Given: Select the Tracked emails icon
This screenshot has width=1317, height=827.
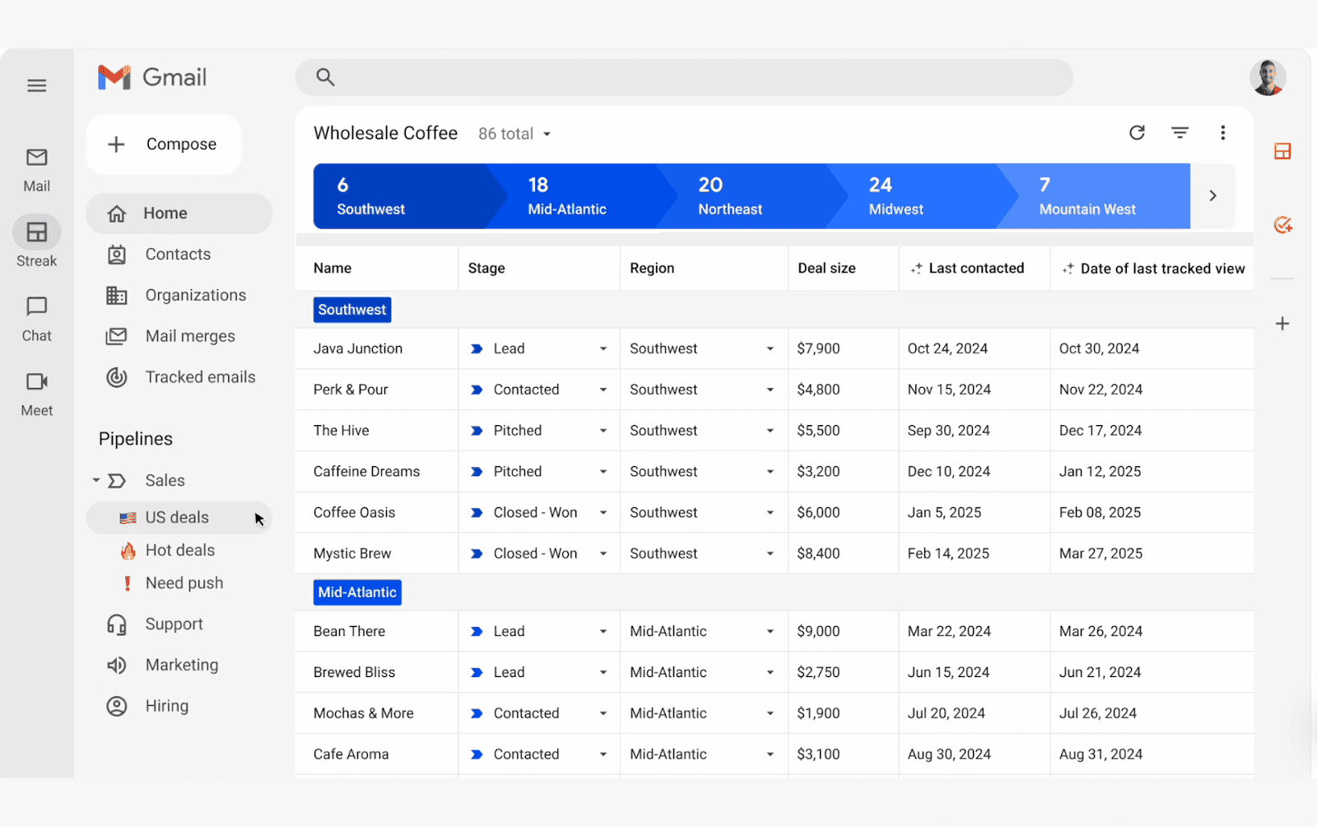Looking at the screenshot, I should pyautogui.click(x=118, y=376).
